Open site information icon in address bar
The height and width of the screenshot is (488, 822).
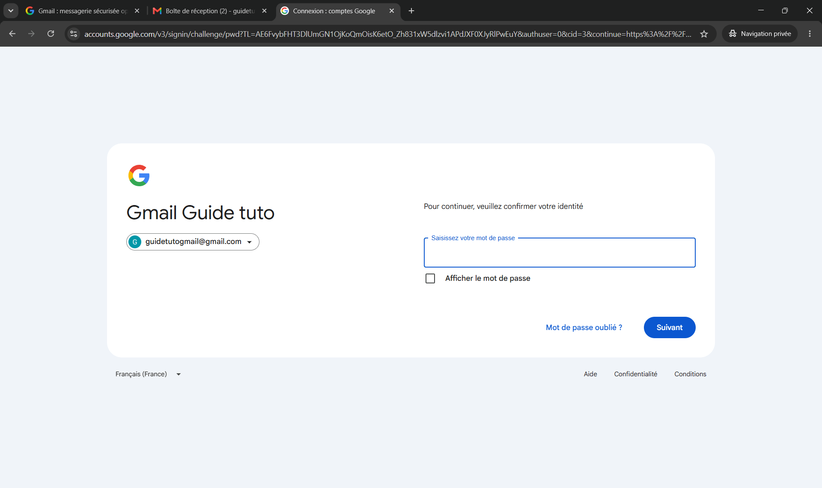click(x=74, y=34)
